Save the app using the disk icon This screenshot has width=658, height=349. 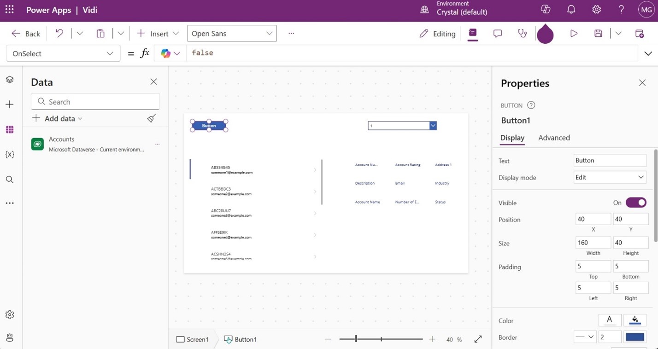(598, 34)
